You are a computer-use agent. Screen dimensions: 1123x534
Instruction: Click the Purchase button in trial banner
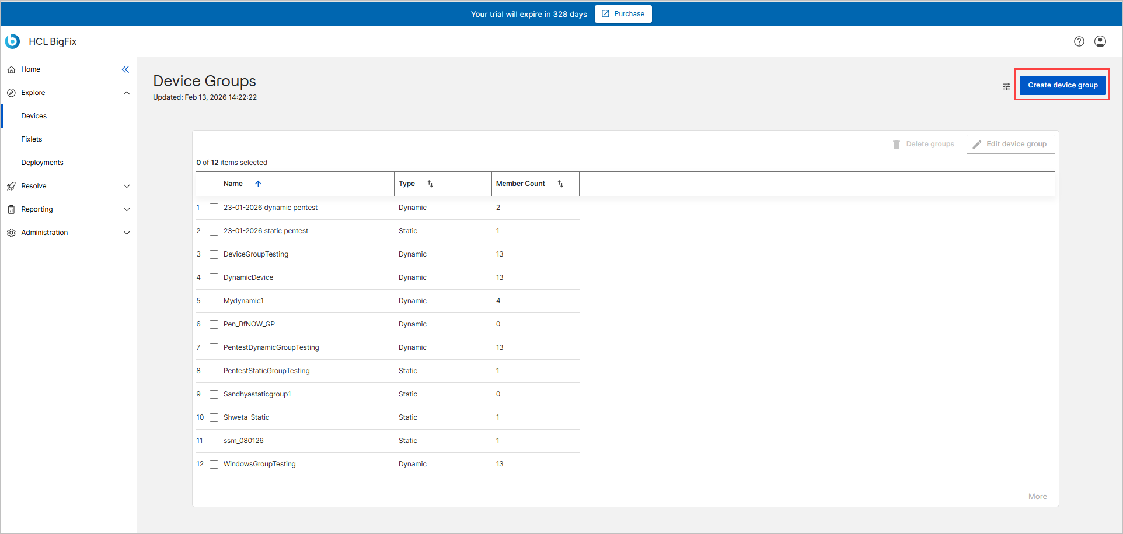[x=623, y=14]
